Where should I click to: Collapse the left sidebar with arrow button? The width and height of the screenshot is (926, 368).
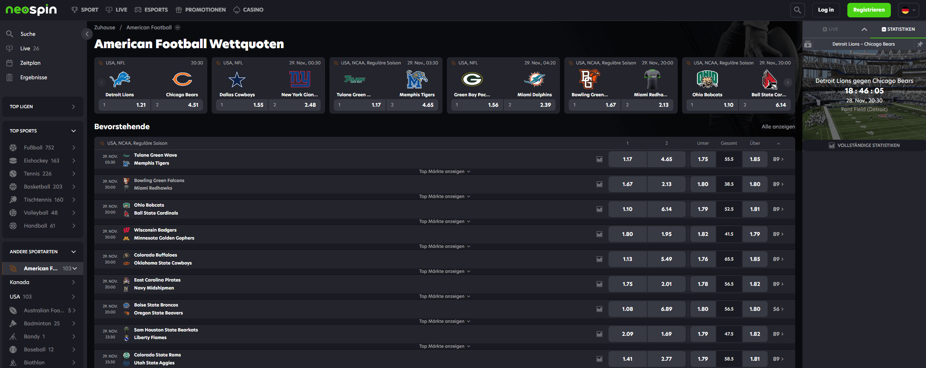click(87, 34)
